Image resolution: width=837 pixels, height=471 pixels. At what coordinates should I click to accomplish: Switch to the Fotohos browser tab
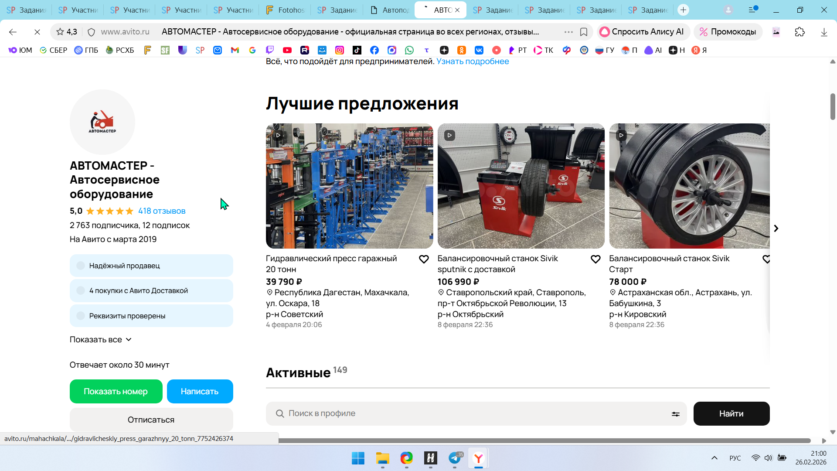point(286,10)
